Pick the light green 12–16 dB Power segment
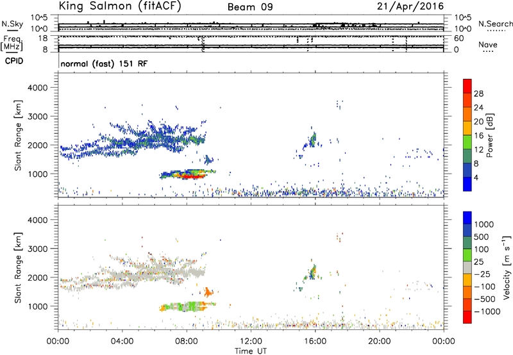Image resolution: width=513 pixels, height=355 pixels. point(467,142)
